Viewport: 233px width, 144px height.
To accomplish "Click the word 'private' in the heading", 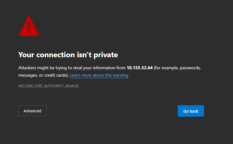I will [x=106, y=55].
